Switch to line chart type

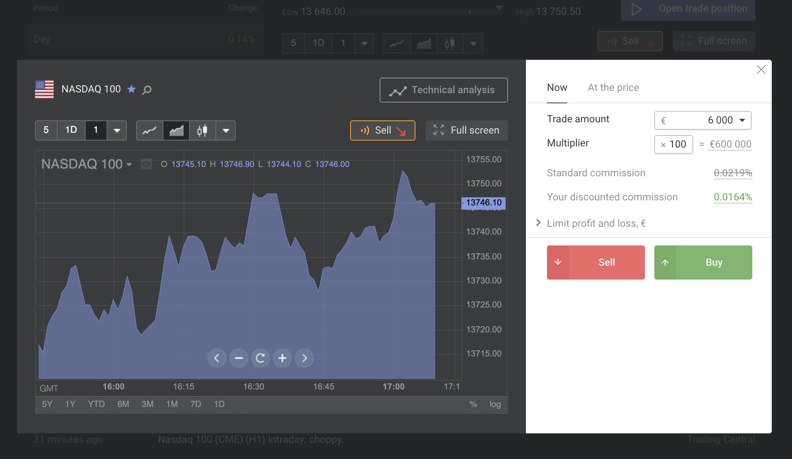149,130
